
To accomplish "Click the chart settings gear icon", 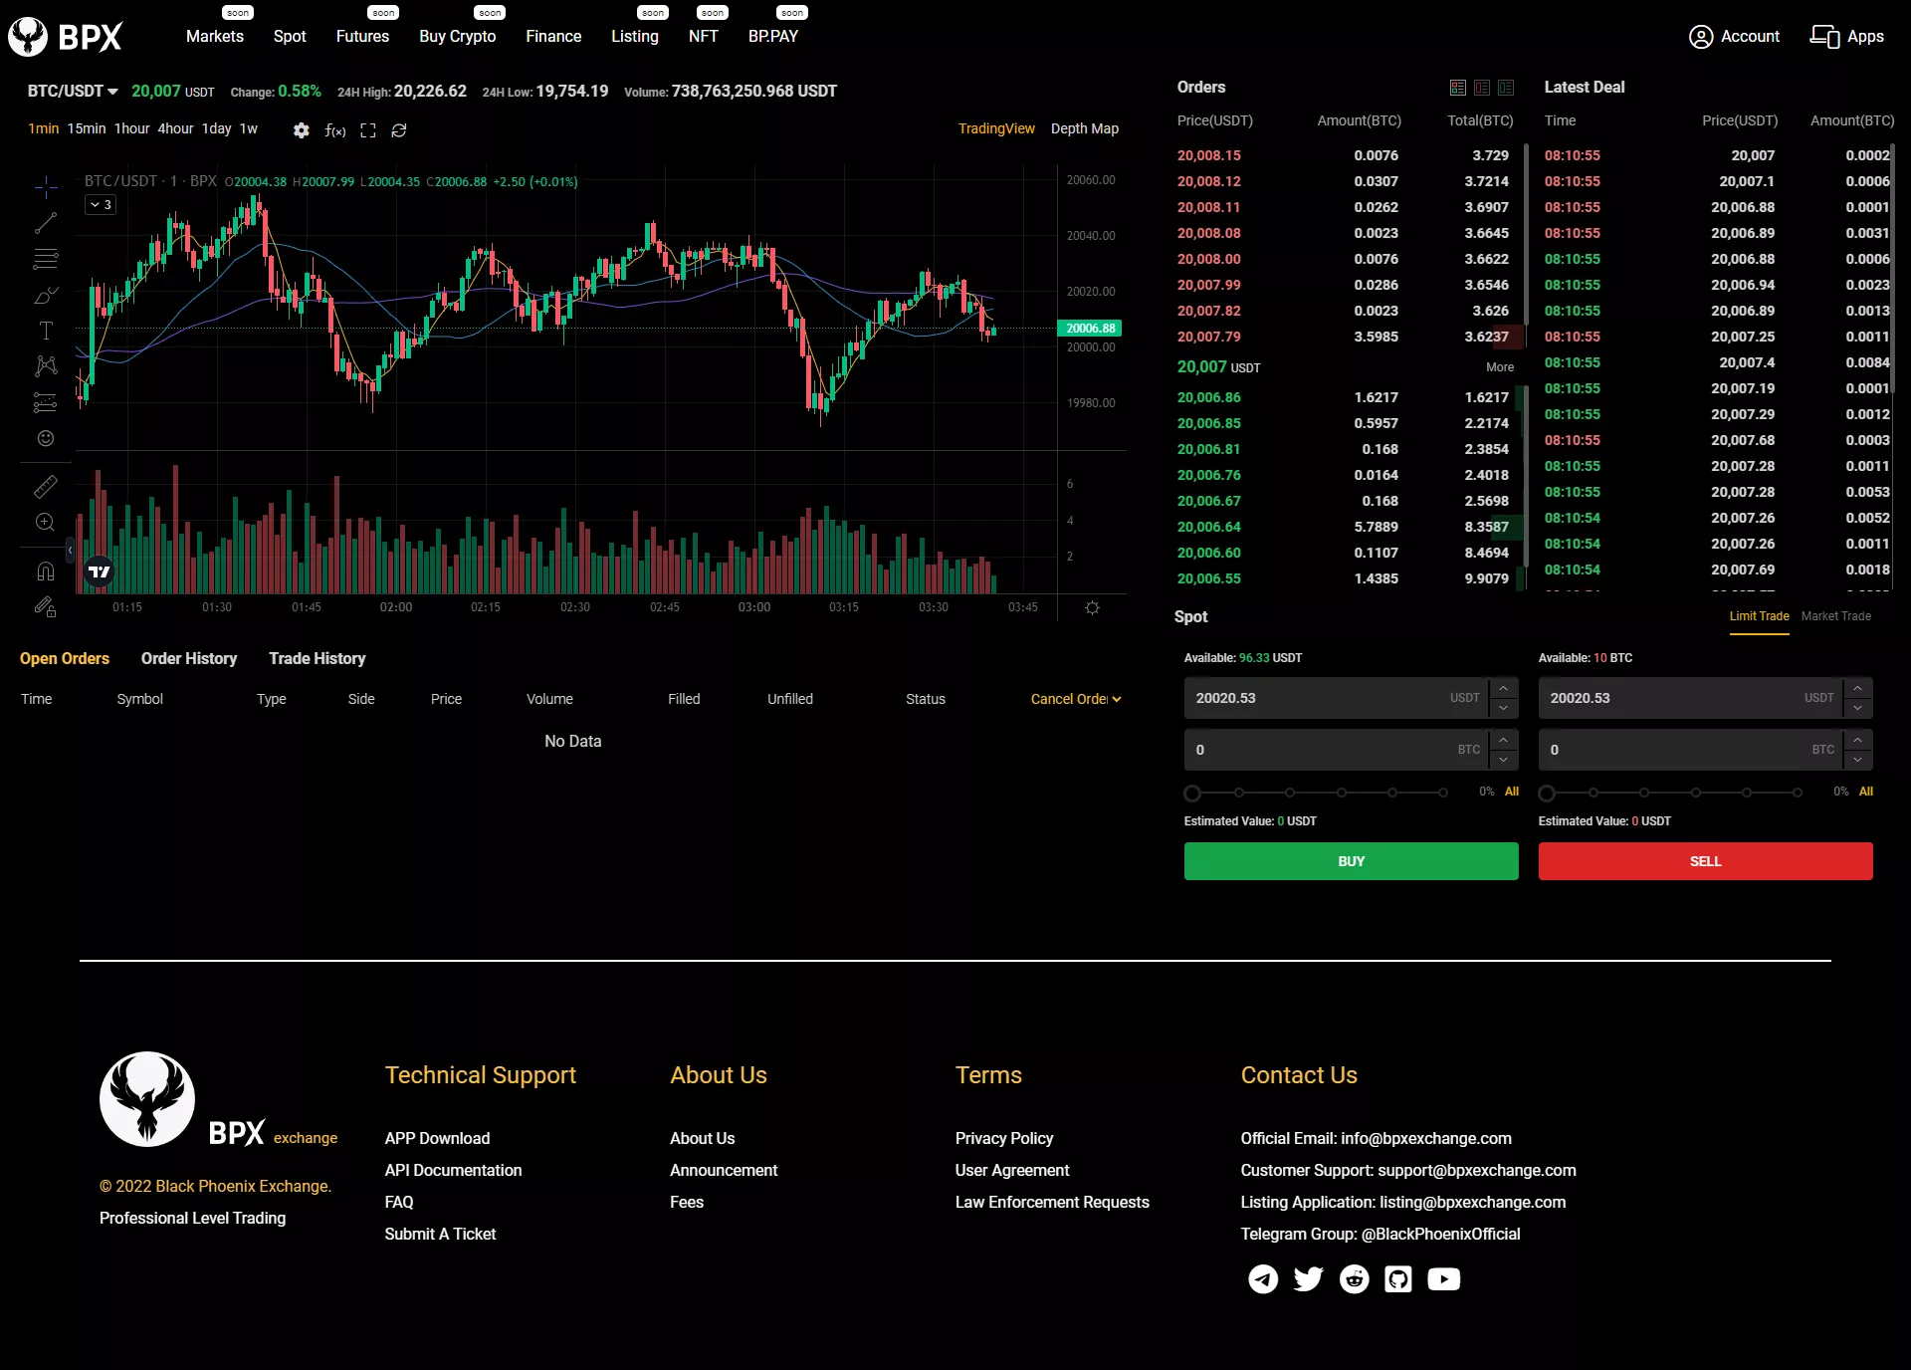I will point(302,130).
